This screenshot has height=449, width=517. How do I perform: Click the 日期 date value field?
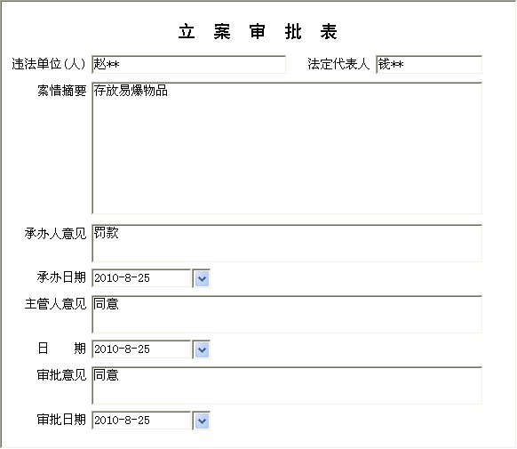click(x=142, y=349)
